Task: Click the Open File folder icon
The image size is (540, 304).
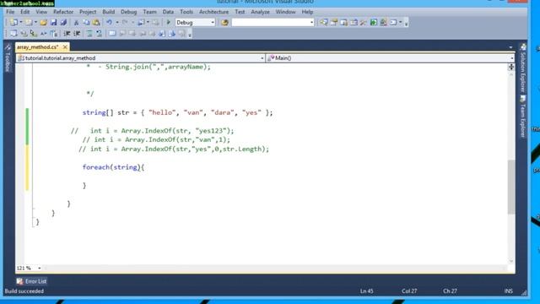Action: pyautogui.click(x=43, y=23)
